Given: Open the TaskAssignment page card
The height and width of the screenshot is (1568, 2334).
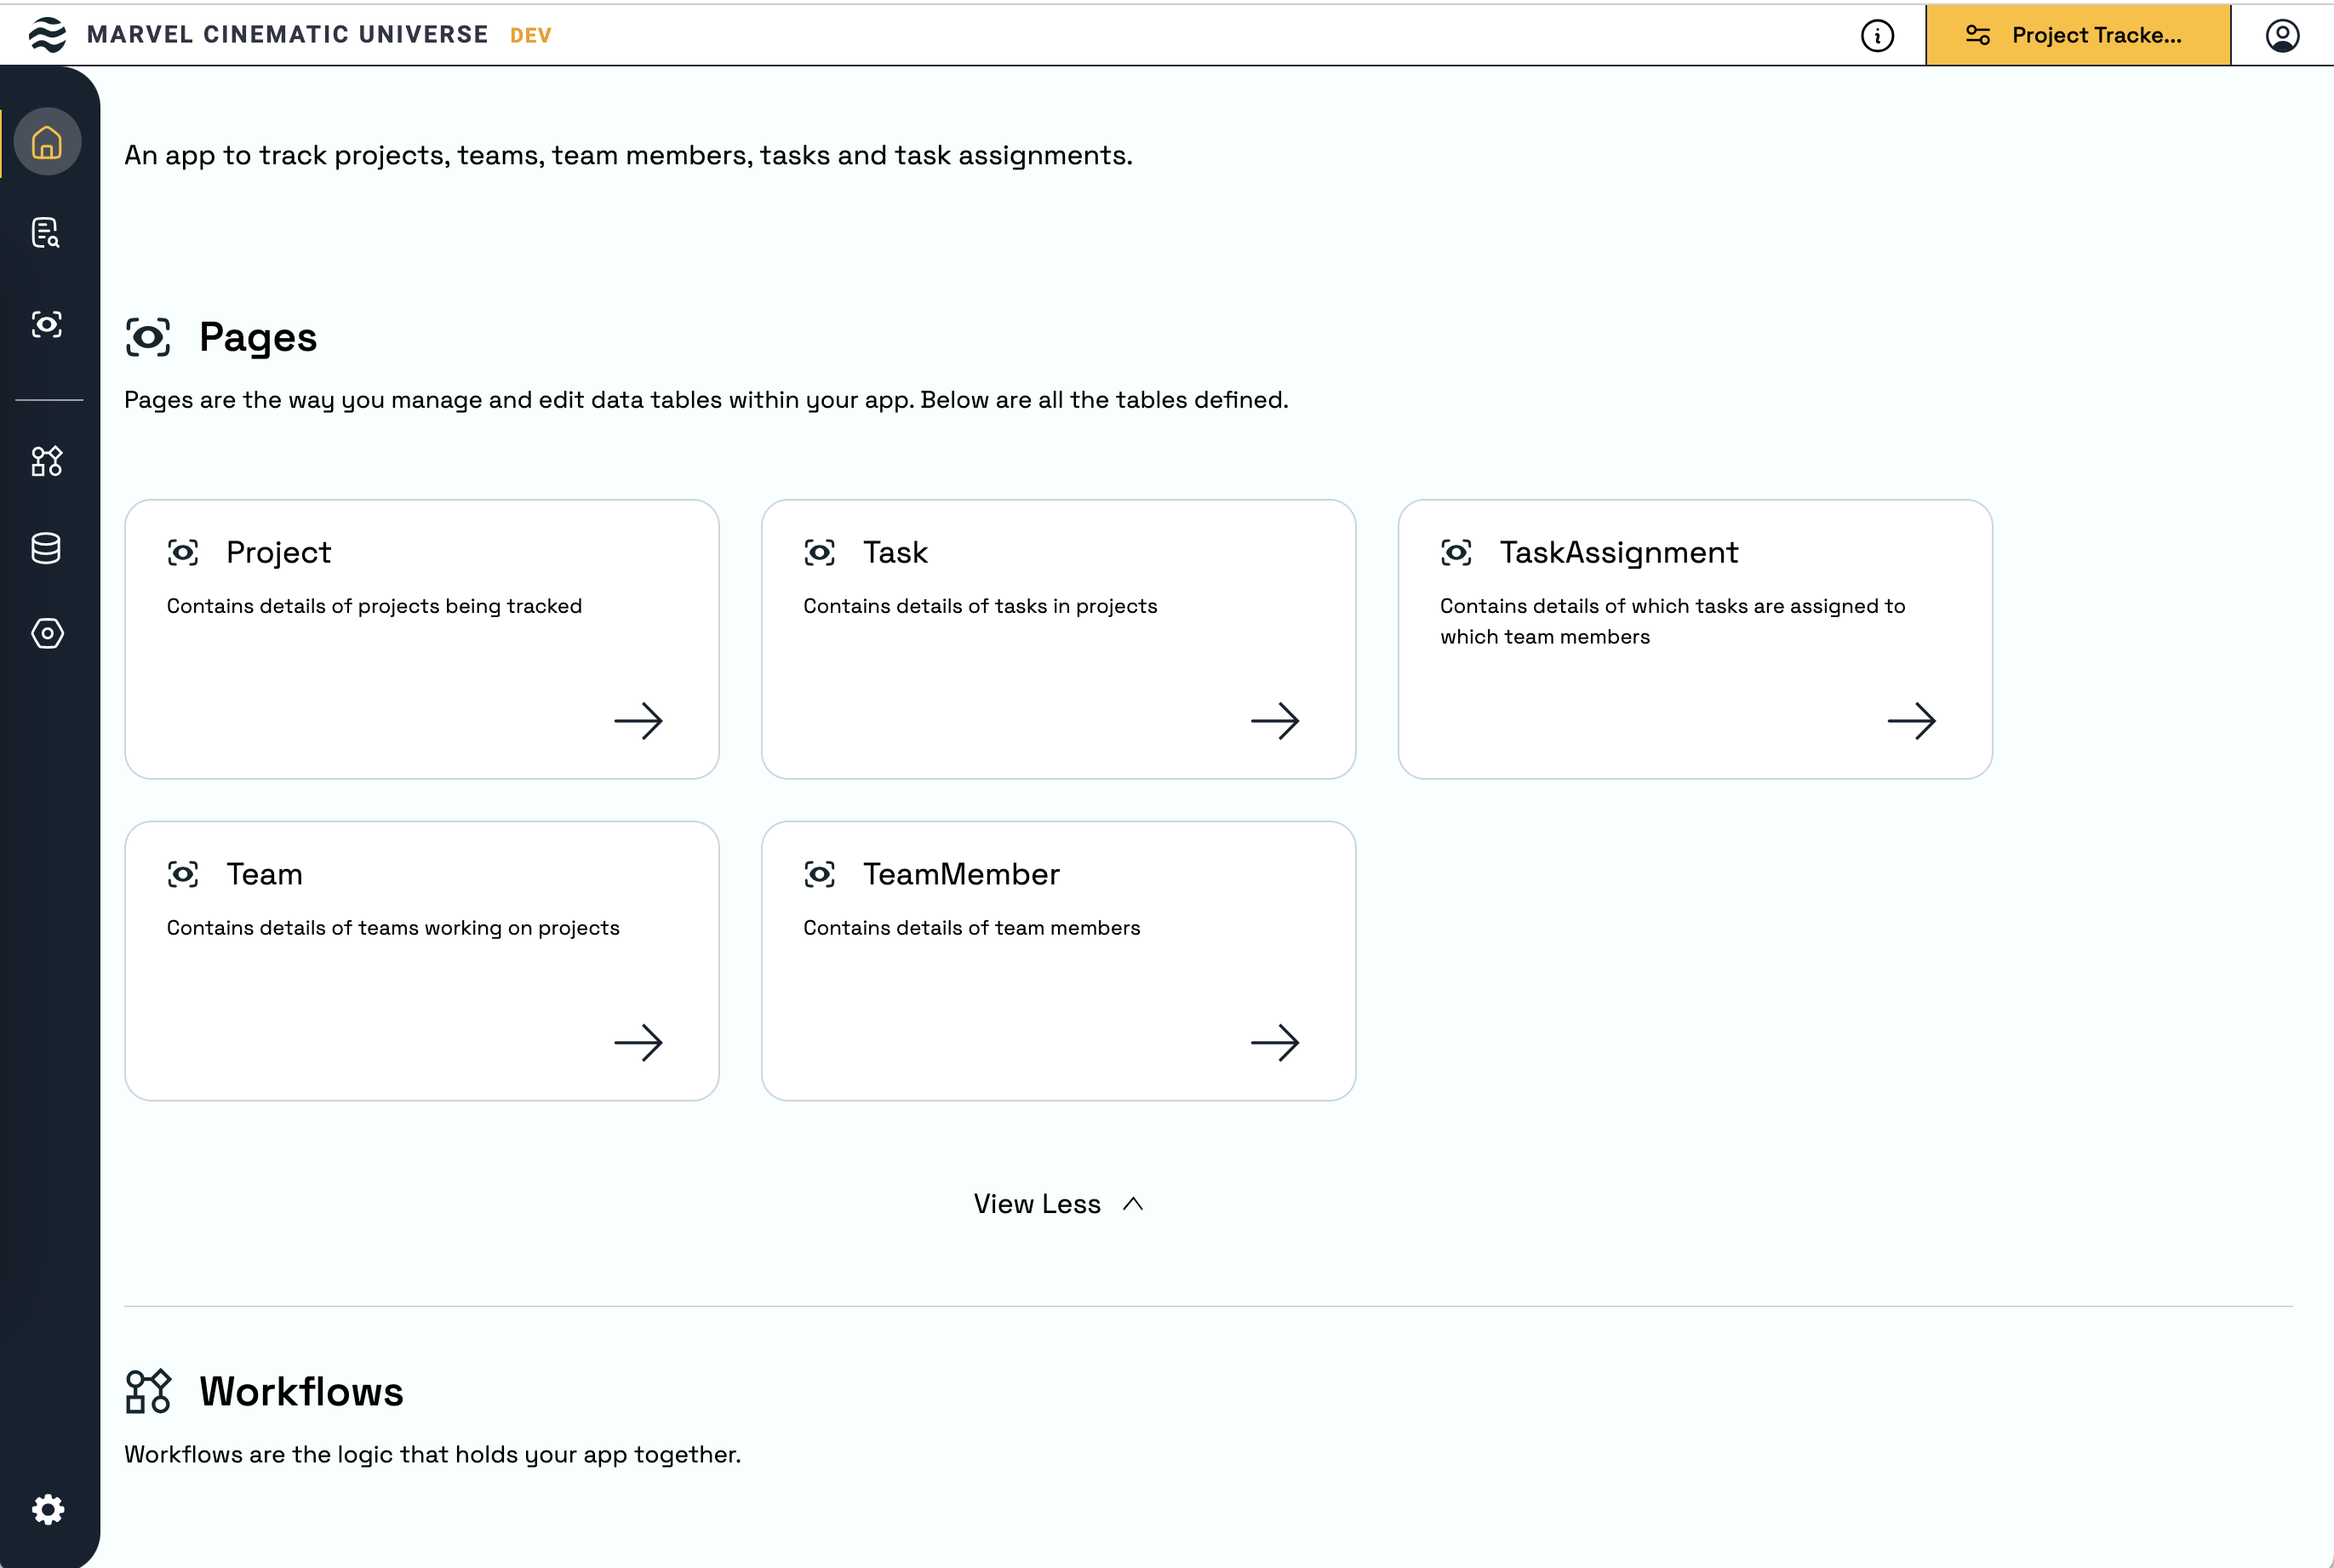Looking at the screenshot, I should coord(1694,640).
